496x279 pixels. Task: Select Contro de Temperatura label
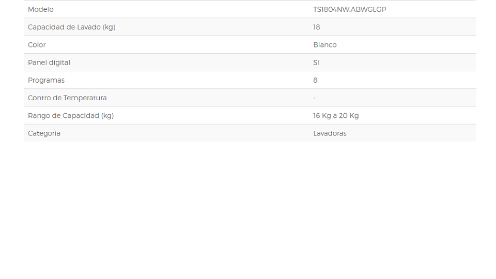[x=67, y=98]
